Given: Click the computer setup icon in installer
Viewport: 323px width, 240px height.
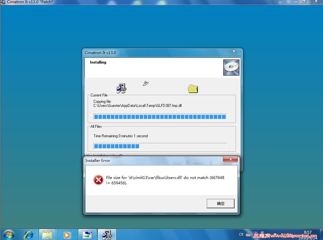Looking at the screenshot, I should click(121, 88).
